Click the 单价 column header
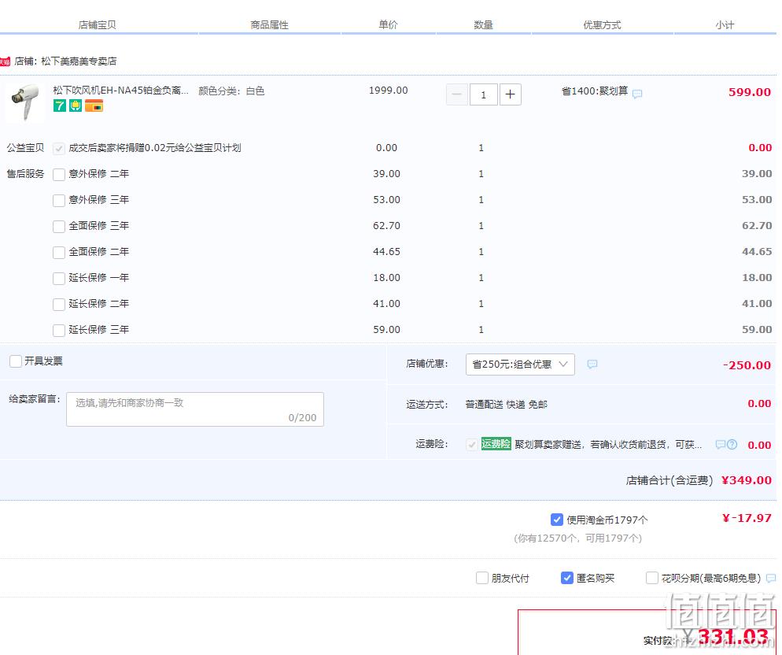782x655 pixels. [388, 24]
